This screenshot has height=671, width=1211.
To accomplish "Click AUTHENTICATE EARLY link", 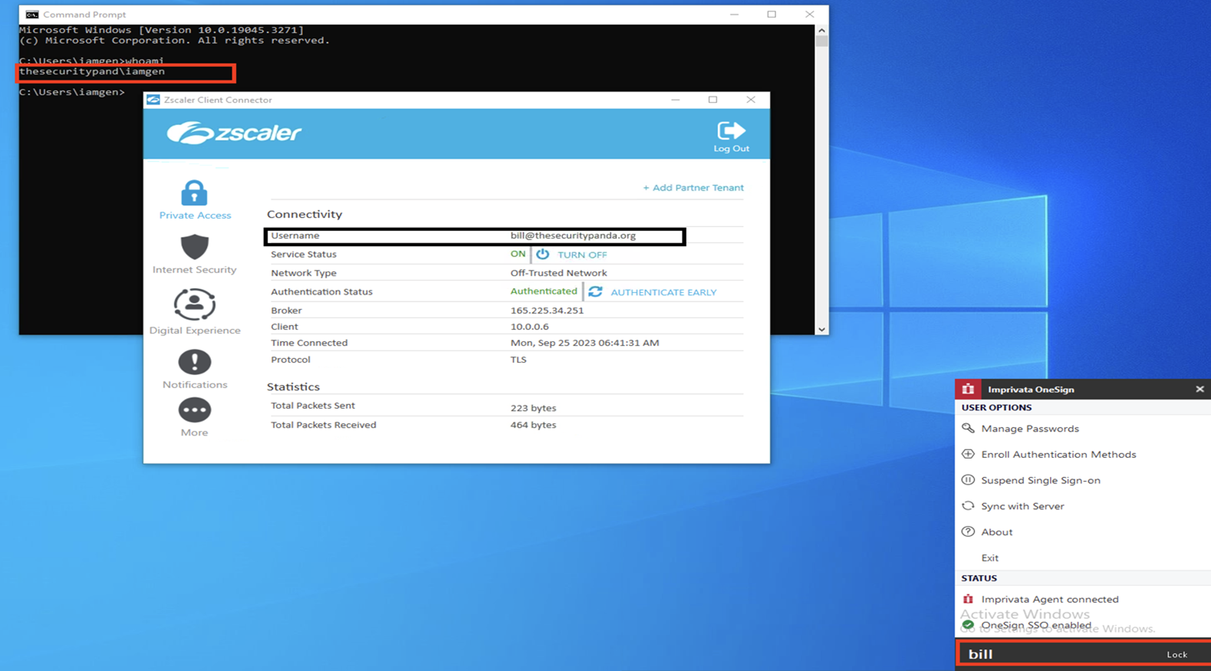I will click(663, 292).
